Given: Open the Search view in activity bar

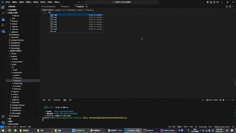Looking at the screenshot, I should 3,13.
